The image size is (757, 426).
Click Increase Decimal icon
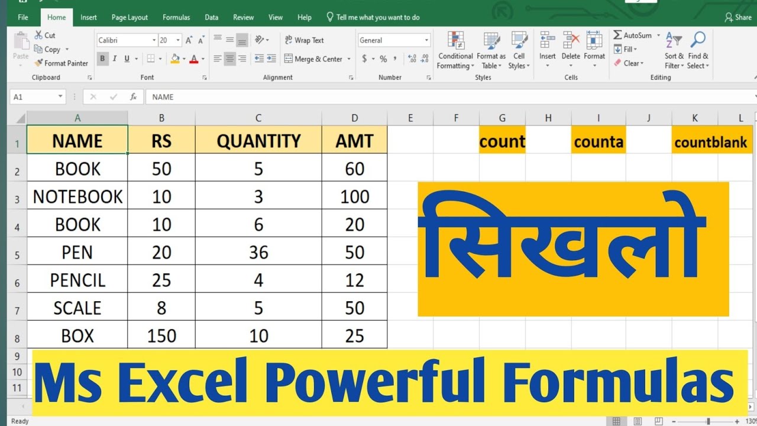pyautogui.click(x=412, y=59)
